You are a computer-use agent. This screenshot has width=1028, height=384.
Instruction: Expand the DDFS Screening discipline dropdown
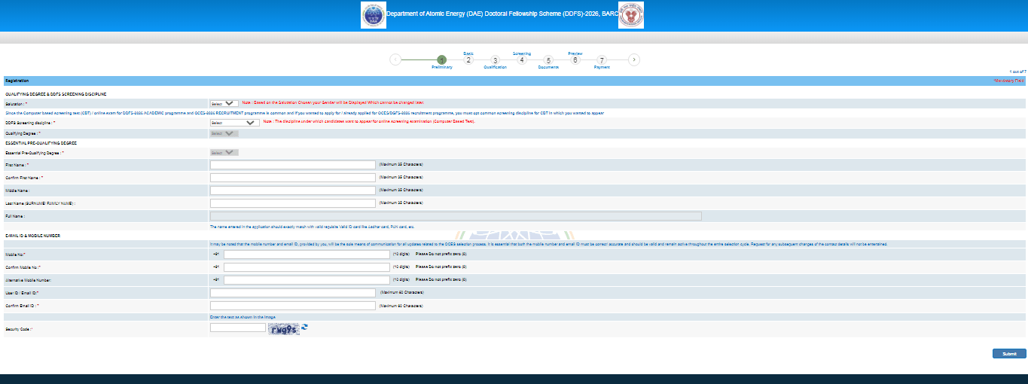click(234, 122)
